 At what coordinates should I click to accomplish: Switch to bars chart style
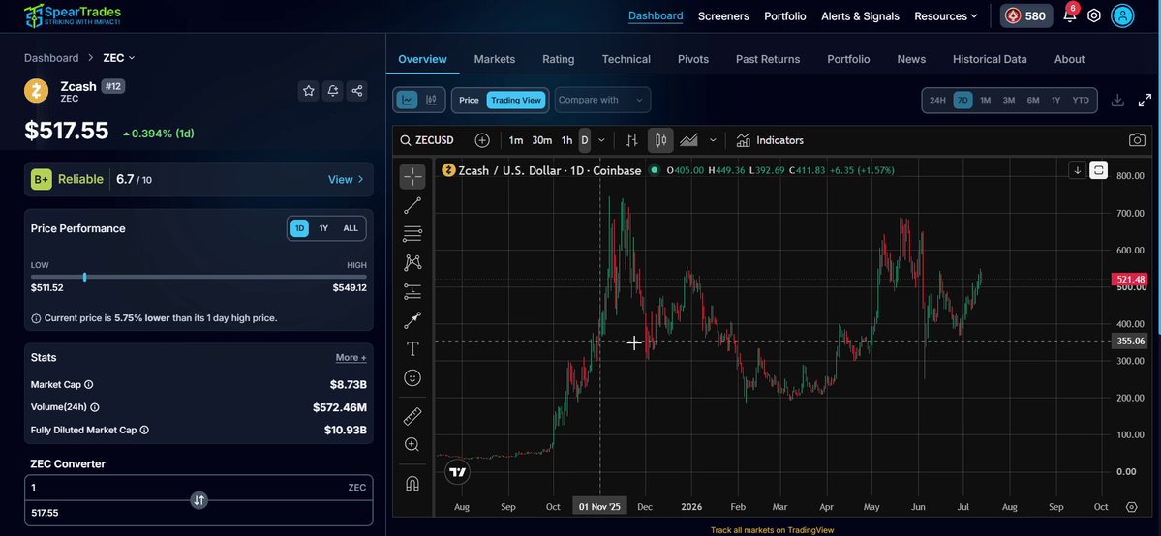coord(631,140)
